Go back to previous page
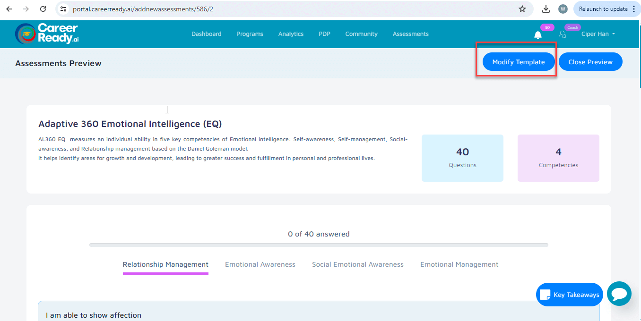The image size is (641, 321). (9, 9)
